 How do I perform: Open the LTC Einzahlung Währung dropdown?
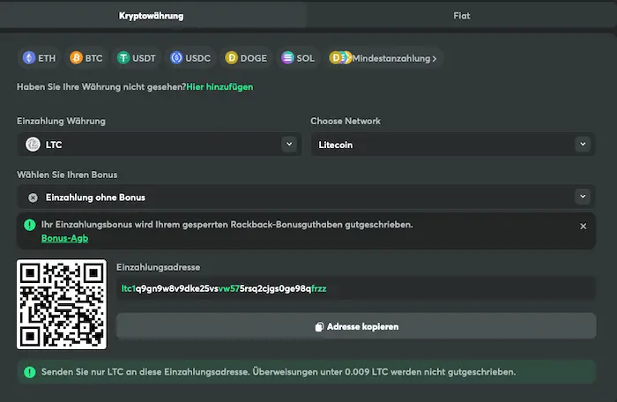[x=160, y=145]
